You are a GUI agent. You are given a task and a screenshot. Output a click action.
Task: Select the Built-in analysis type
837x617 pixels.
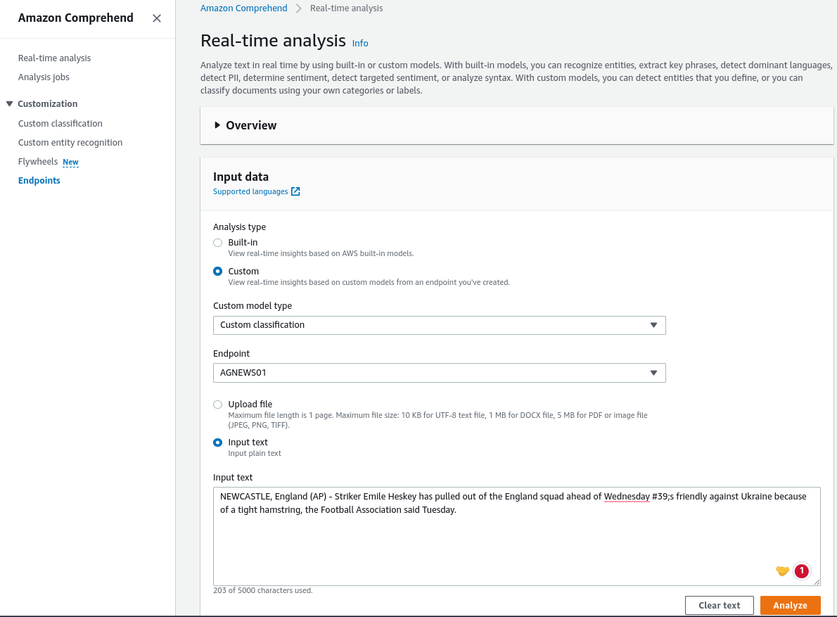point(218,243)
